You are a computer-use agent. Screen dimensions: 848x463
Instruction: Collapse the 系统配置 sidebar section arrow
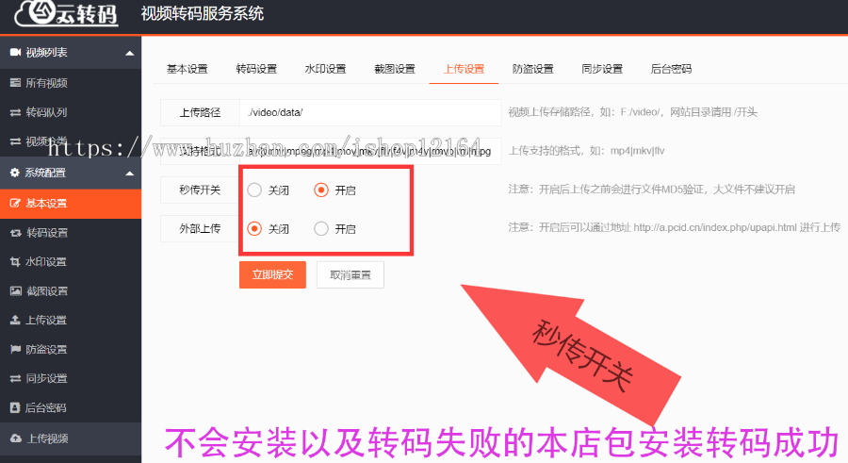coord(129,173)
